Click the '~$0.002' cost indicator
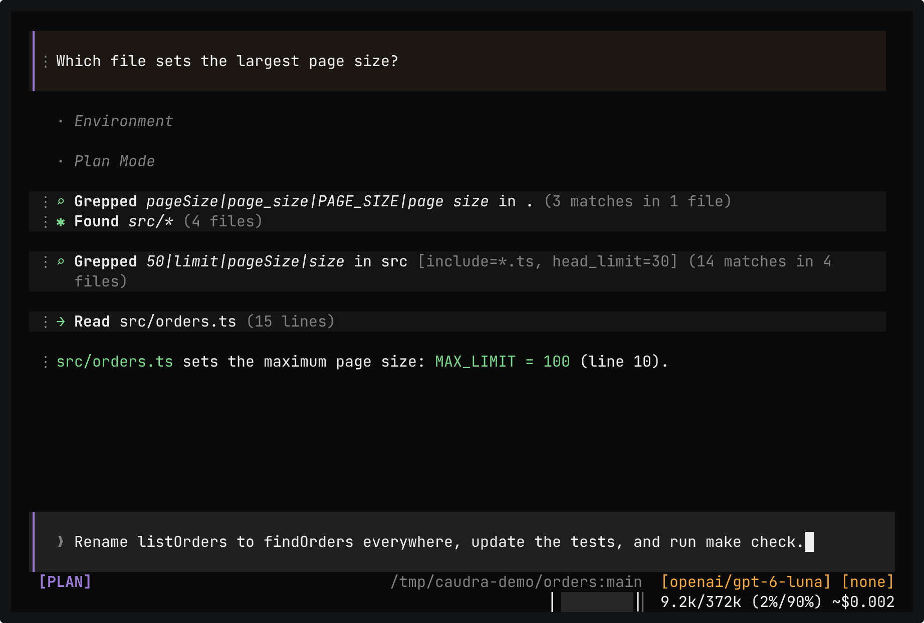Image resolution: width=924 pixels, height=623 pixels. 863,602
